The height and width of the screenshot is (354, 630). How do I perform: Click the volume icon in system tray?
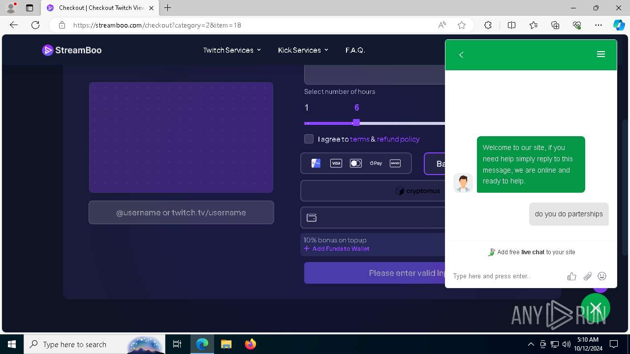[566, 344]
